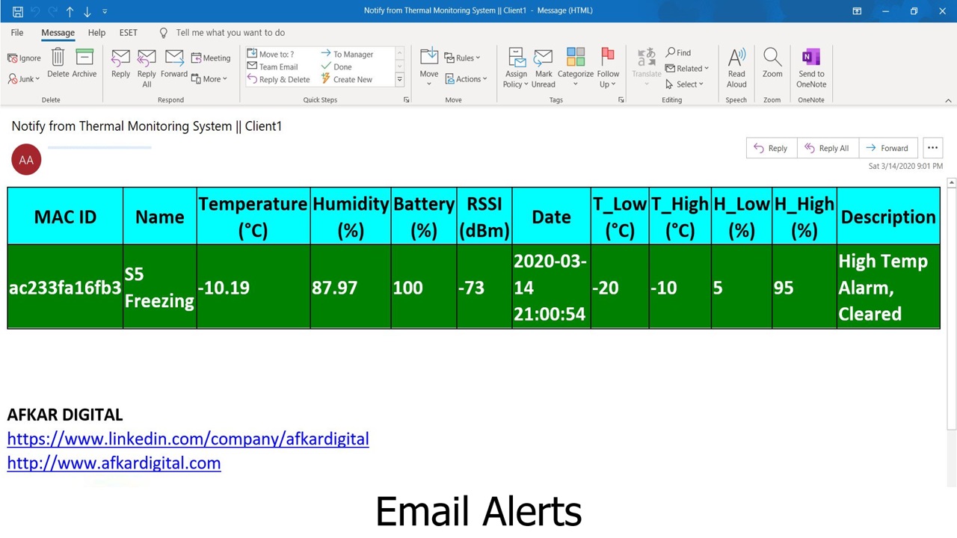This screenshot has height=538, width=957.
Task: Click the Reply All button in message header
Action: click(x=826, y=148)
